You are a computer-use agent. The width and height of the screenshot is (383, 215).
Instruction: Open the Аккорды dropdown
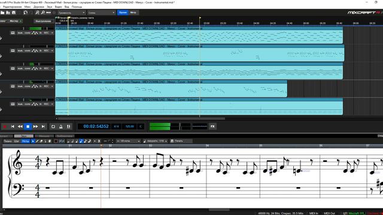tap(156, 141)
